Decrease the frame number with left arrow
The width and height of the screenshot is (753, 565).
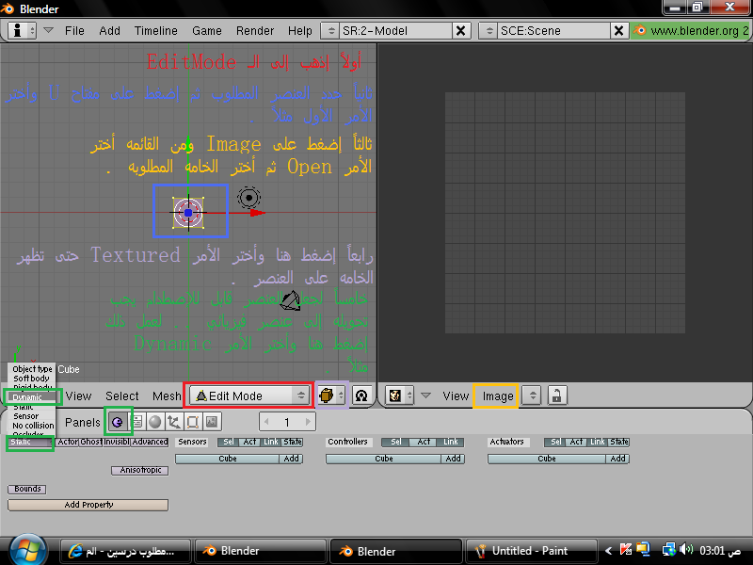(266, 422)
